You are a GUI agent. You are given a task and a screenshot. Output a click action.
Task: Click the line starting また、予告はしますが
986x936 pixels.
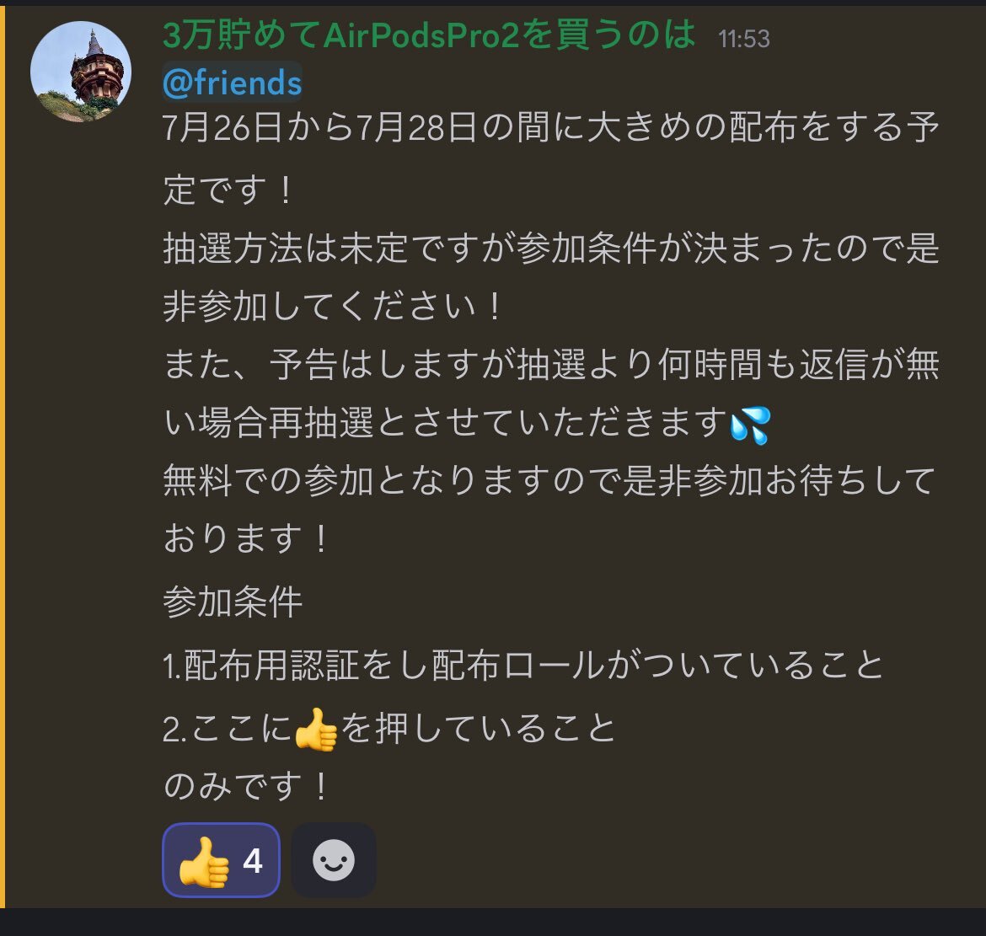click(x=551, y=365)
